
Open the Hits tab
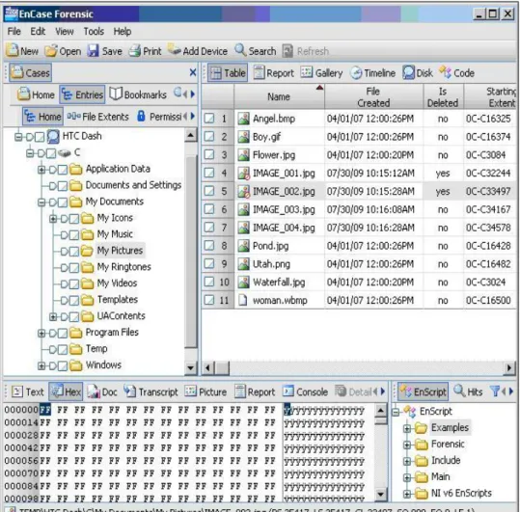(468, 392)
